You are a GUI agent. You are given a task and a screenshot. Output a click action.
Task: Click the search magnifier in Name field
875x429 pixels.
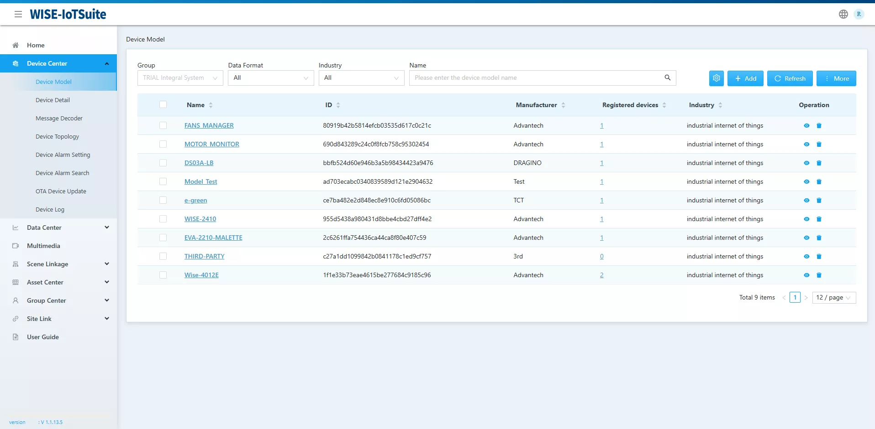coord(668,78)
